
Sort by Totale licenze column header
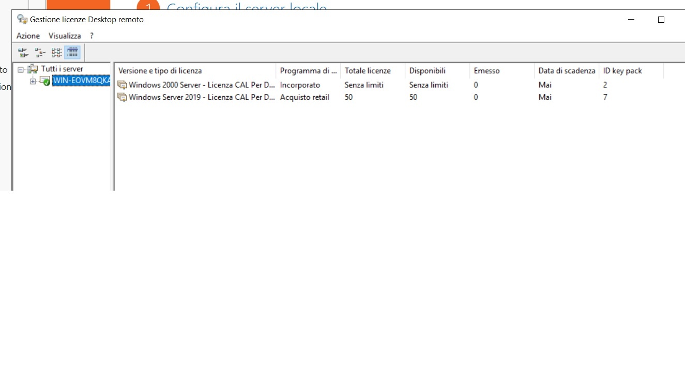[x=373, y=71]
